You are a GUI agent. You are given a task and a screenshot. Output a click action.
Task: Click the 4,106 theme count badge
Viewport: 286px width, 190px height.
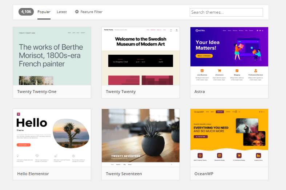(26, 12)
